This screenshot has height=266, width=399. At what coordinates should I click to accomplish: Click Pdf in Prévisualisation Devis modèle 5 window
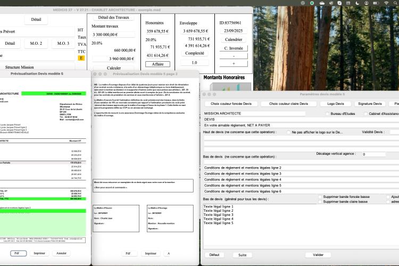point(18,253)
